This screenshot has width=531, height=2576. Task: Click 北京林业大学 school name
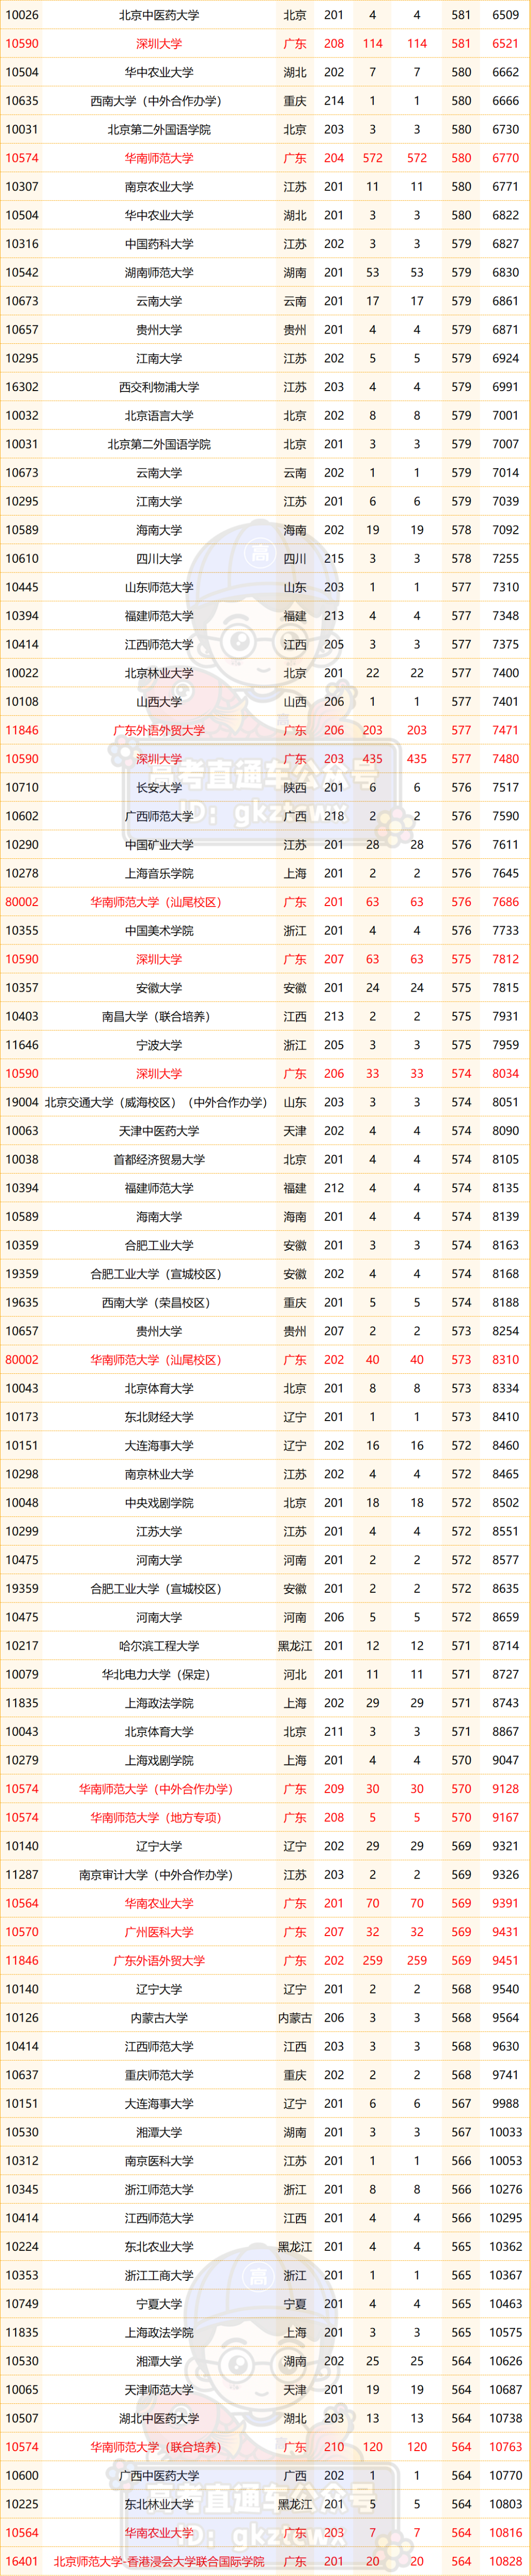(x=159, y=674)
